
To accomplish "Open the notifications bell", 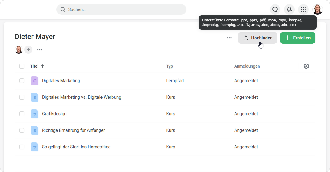I will click(289, 9).
